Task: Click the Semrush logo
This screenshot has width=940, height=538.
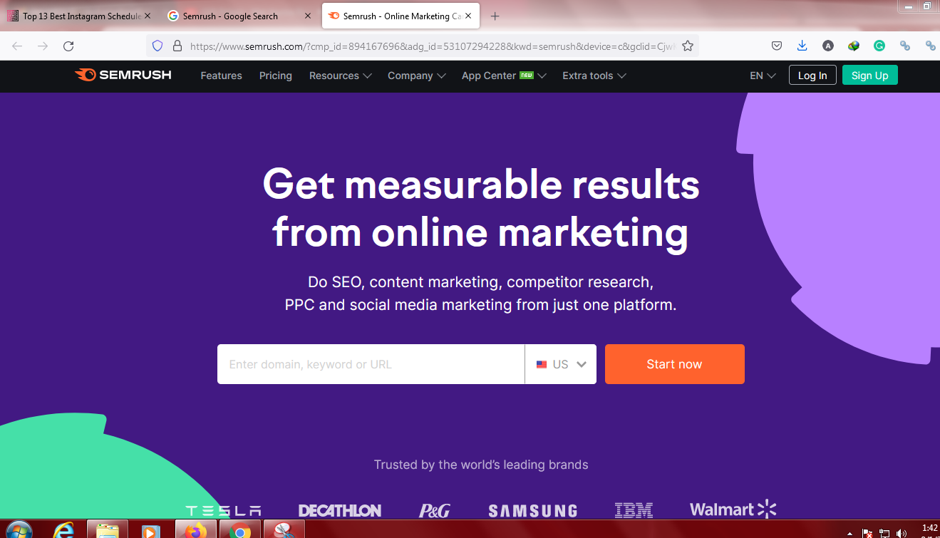Action: pyautogui.click(x=123, y=75)
